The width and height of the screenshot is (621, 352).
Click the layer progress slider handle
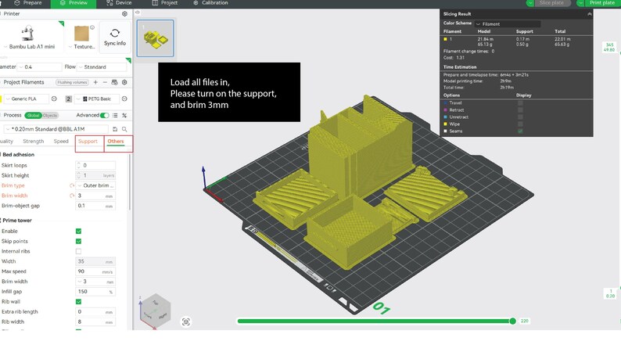(512, 321)
